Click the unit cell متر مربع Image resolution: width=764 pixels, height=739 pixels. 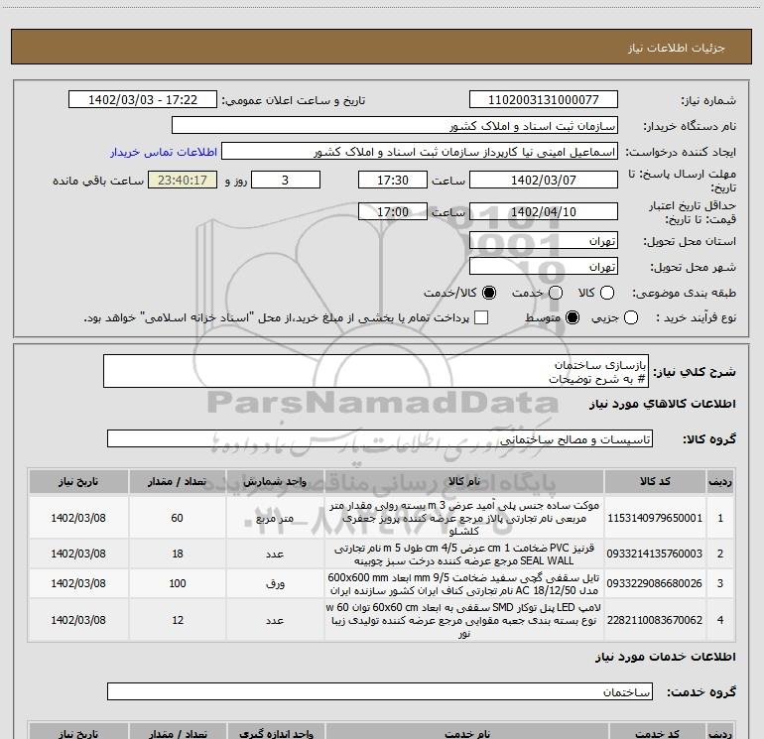coord(275,519)
